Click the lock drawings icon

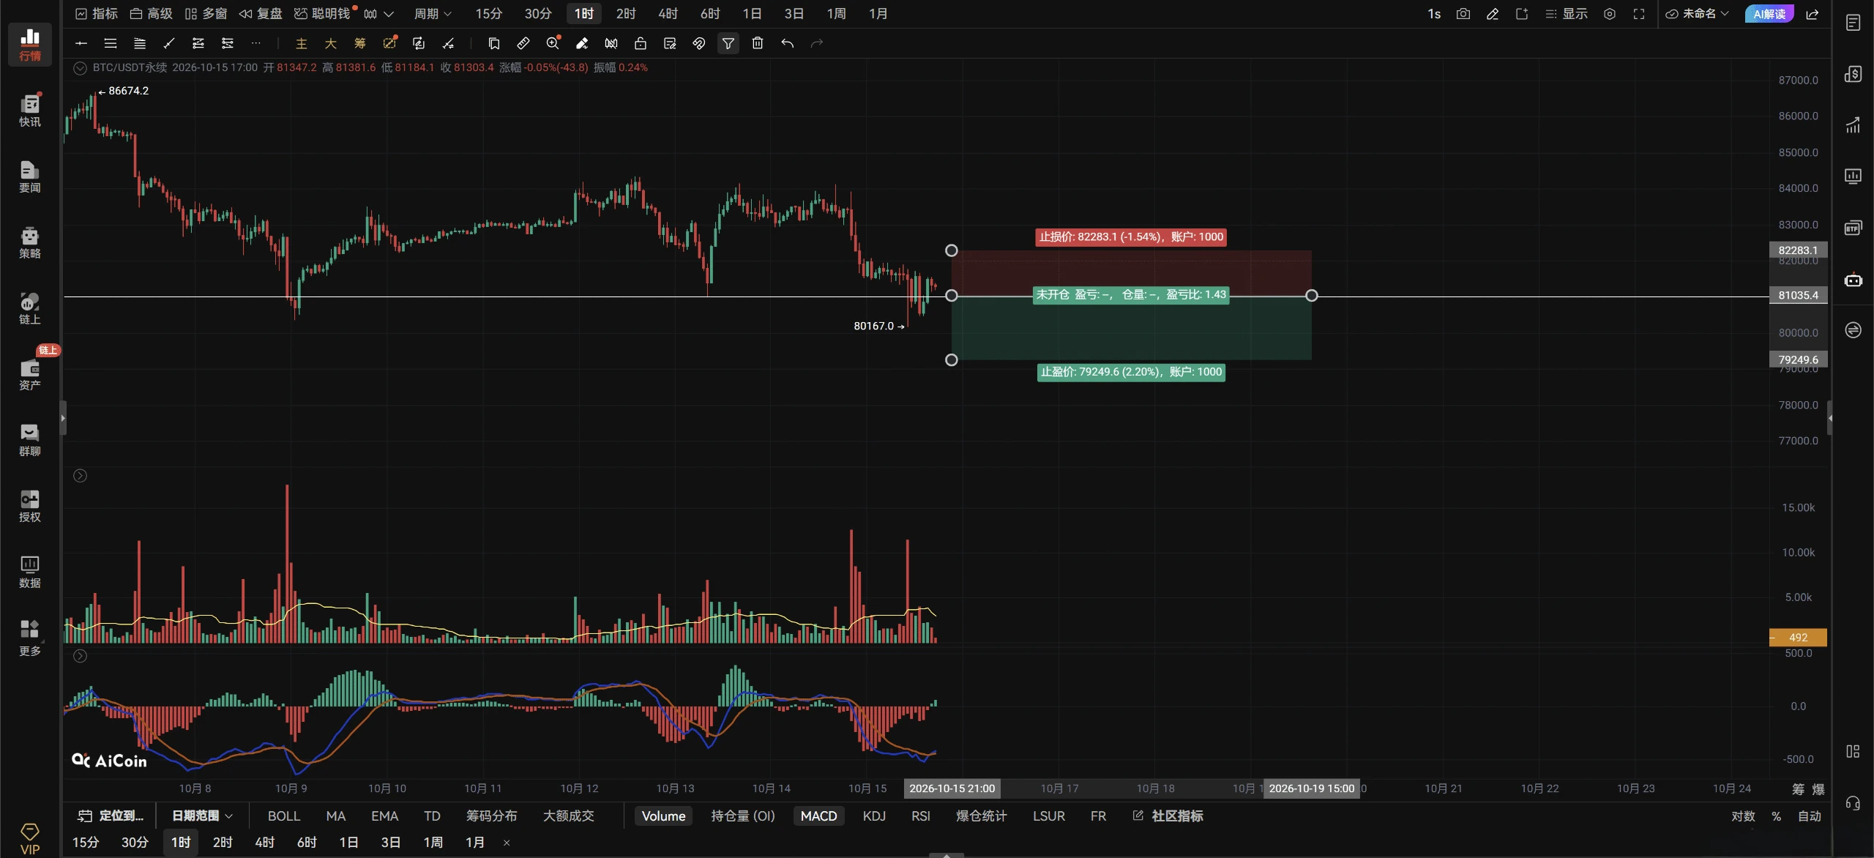click(x=641, y=44)
